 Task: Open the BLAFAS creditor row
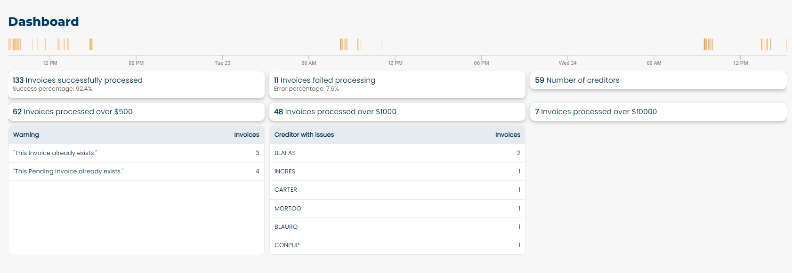coord(397,153)
